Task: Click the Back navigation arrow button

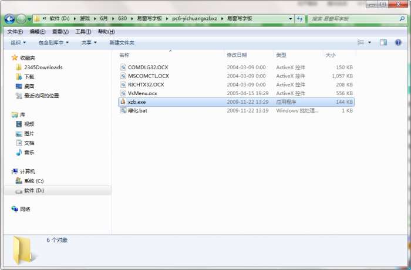Action: 10,19
